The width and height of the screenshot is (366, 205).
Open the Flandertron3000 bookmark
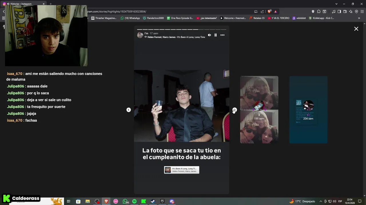click(x=153, y=18)
